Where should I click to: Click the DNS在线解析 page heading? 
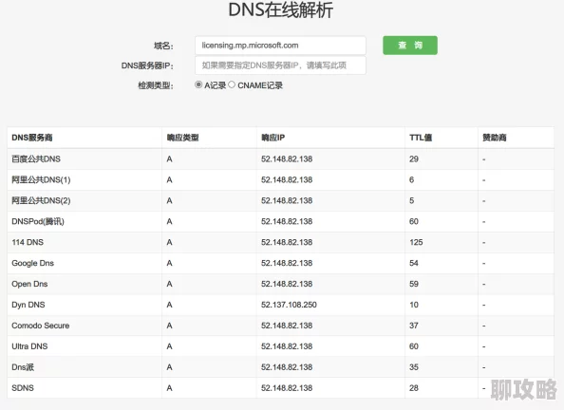click(280, 9)
